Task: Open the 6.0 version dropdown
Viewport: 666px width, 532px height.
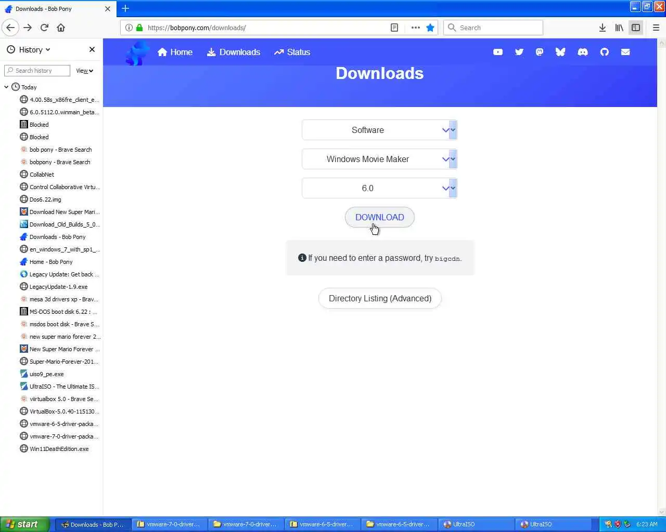Action: click(379, 188)
